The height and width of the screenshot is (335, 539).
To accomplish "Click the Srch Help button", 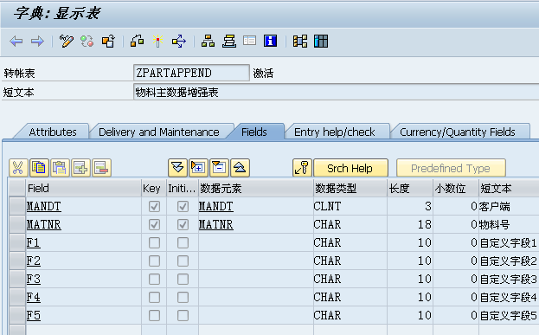I will point(351,168).
